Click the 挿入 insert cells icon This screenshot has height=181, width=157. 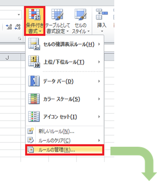[102, 14]
